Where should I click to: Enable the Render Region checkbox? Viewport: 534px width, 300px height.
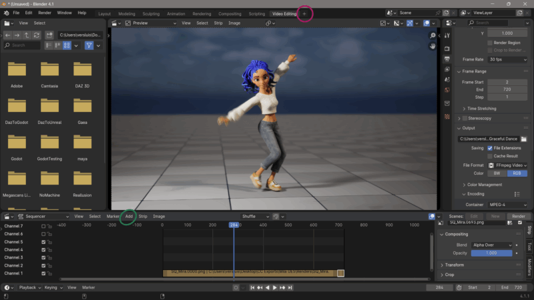click(x=490, y=42)
